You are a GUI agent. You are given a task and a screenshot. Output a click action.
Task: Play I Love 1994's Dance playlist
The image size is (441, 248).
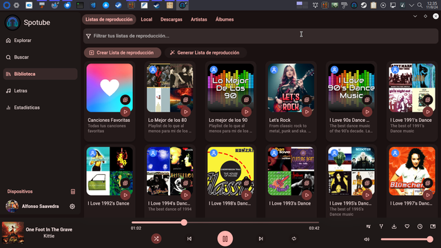(185, 195)
